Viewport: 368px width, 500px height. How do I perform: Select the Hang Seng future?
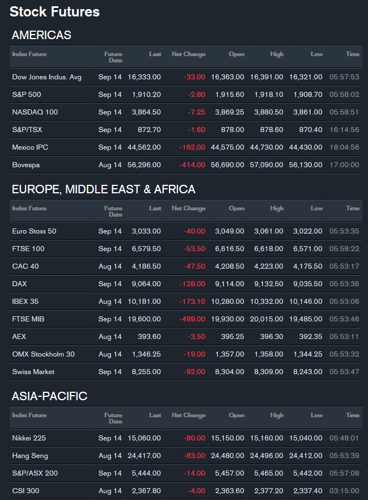(x=30, y=456)
